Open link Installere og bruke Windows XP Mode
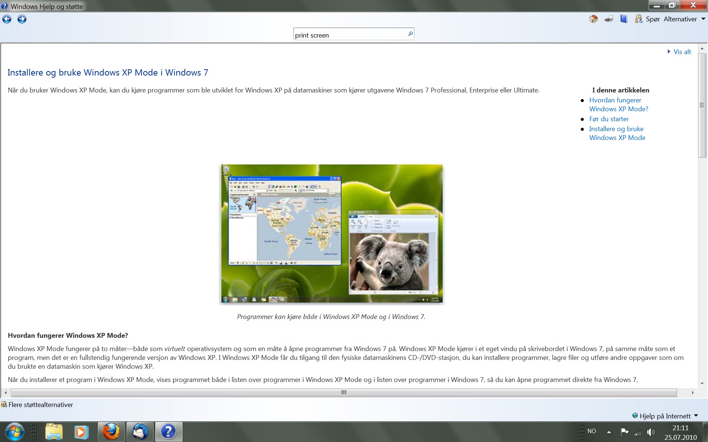This screenshot has width=708, height=442. (617, 133)
